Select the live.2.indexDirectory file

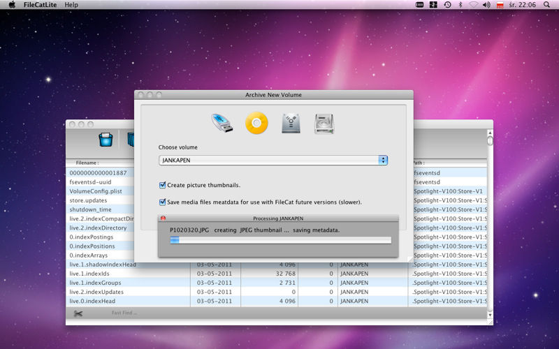tap(98, 228)
